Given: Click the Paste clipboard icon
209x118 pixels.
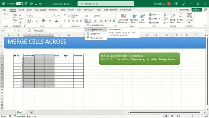Looking at the screenshot, I should (x=15, y=16).
